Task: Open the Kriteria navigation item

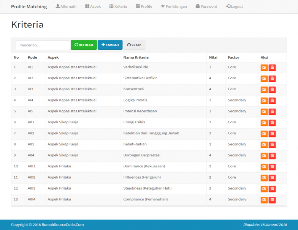Action: coord(118,6)
